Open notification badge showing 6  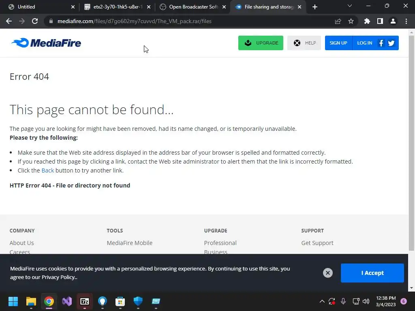pyautogui.click(x=404, y=301)
